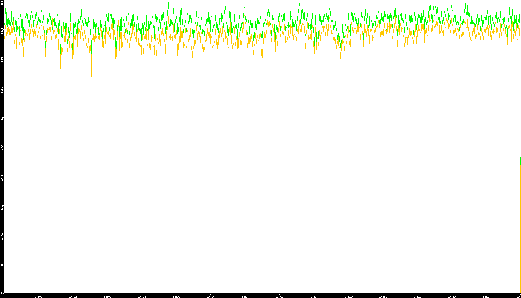Click the 1471 vertical axis label
Viewport: 521px width, 298px height.
pos(2,237)
